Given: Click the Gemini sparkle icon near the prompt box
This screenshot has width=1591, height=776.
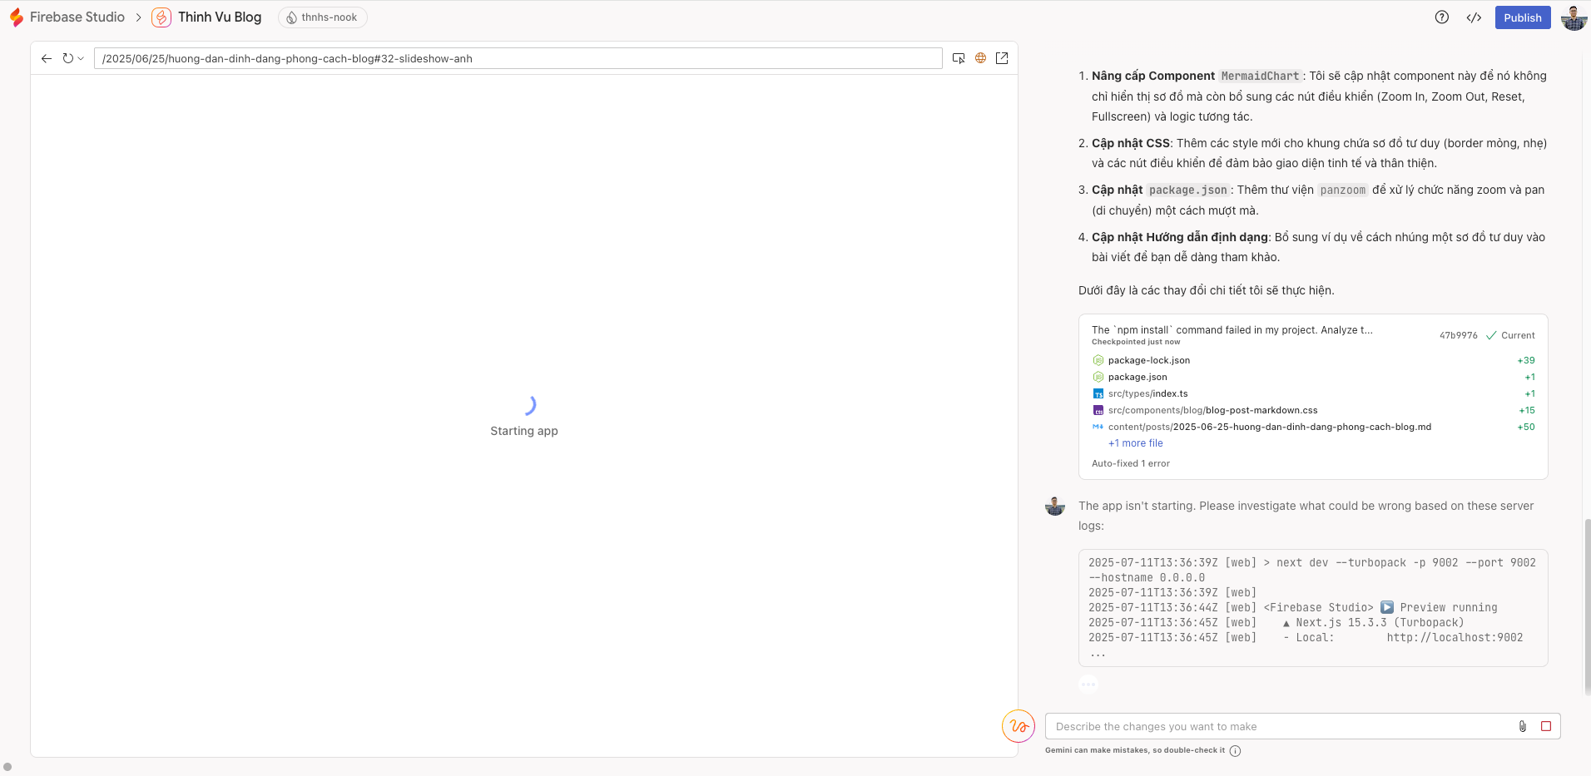Looking at the screenshot, I should coord(1020,726).
